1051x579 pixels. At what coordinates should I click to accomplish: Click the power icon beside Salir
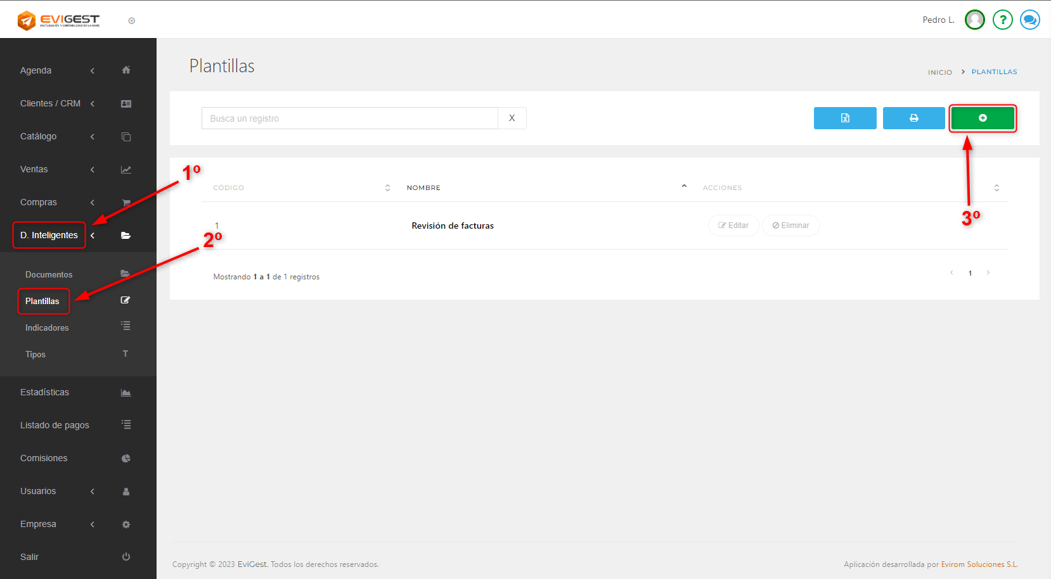pos(126,557)
